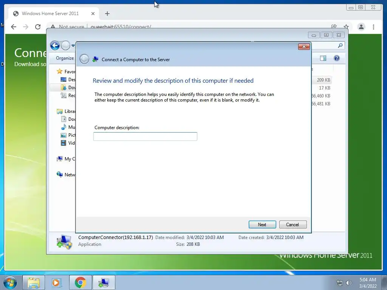
Task: Open the volume speaker tray icon
Action: point(348,283)
